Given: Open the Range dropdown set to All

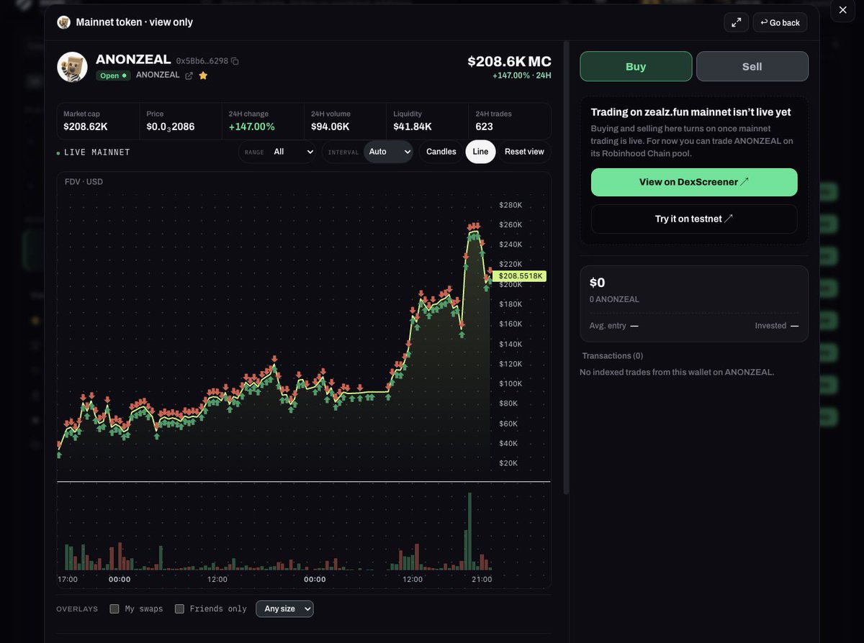Looking at the screenshot, I should click(x=294, y=152).
